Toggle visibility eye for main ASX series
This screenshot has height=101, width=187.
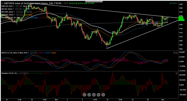pos(65,3)
